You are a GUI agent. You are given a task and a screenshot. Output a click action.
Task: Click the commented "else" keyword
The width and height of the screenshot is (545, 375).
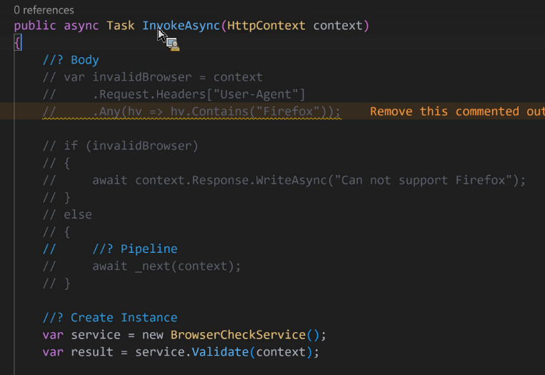(x=78, y=214)
